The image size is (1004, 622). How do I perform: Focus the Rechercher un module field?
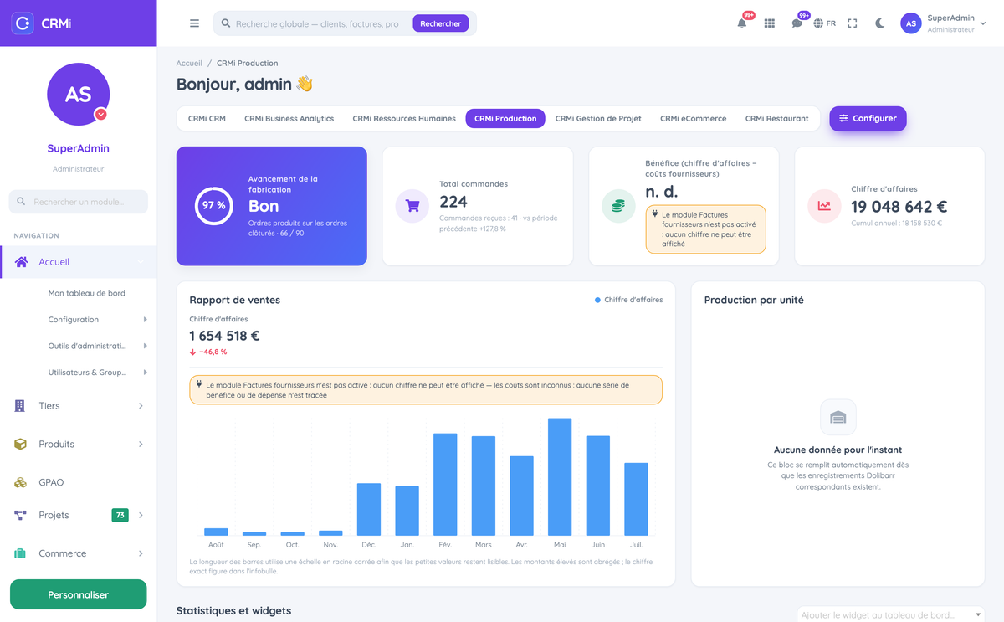pos(78,202)
